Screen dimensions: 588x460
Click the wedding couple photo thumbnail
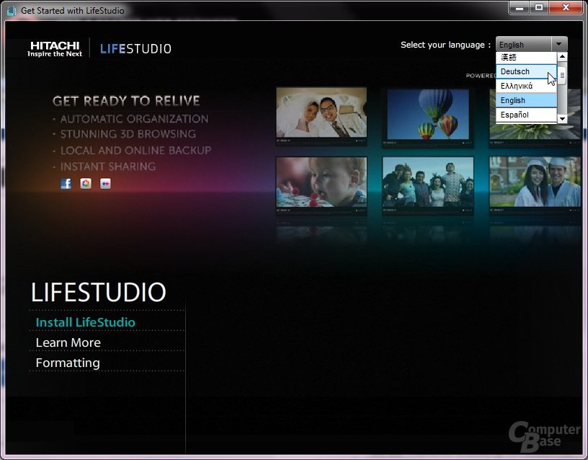coord(321,112)
